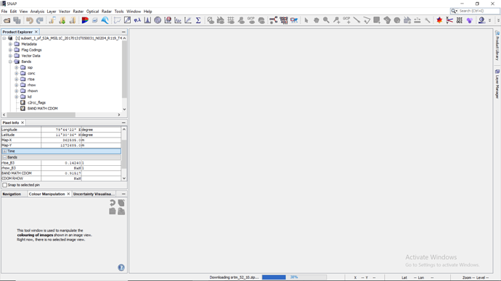Select the GCP placing tool

click(346, 20)
